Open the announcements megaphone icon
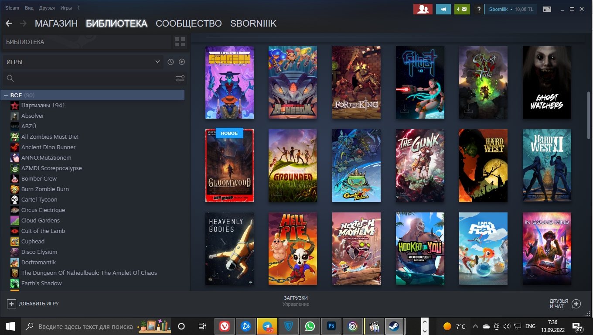Screen dimensions: 593x335 pyautogui.click(x=443, y=9)
